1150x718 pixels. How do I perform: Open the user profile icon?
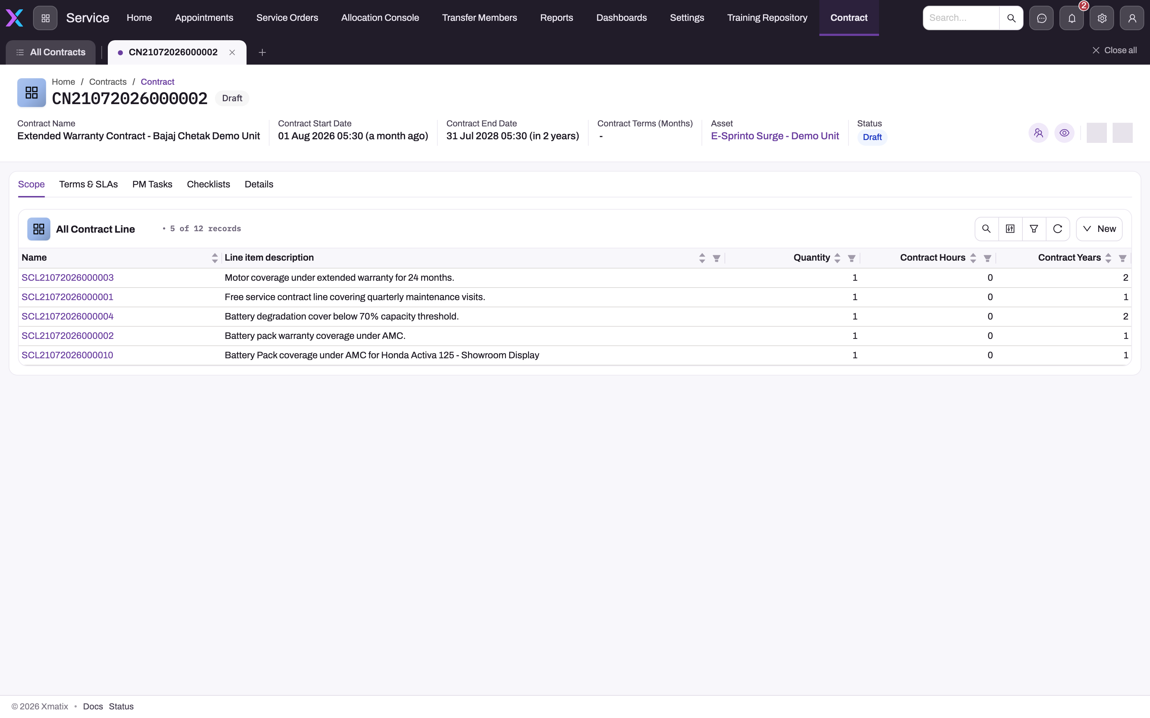coord(1132,18)
